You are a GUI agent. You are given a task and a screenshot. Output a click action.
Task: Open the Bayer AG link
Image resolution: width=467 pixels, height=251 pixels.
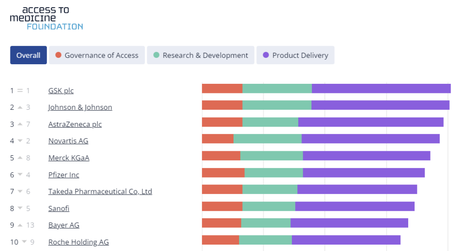point(64,225)
